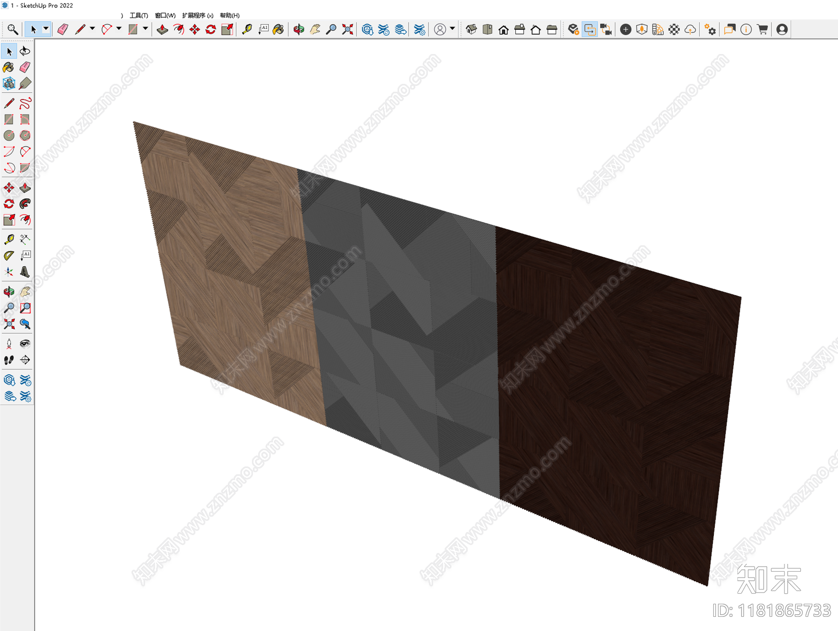Open the 工具(T) menu
The width and height of the screenshot is (838, 631).
139,16
